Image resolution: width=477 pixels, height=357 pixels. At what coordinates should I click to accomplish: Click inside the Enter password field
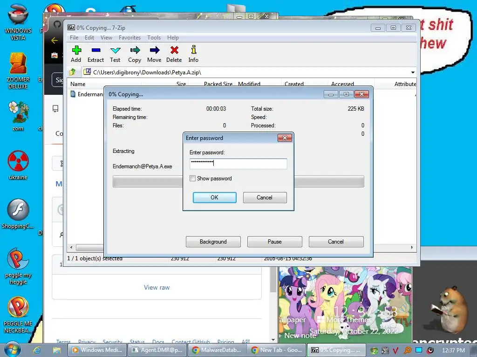238,164
